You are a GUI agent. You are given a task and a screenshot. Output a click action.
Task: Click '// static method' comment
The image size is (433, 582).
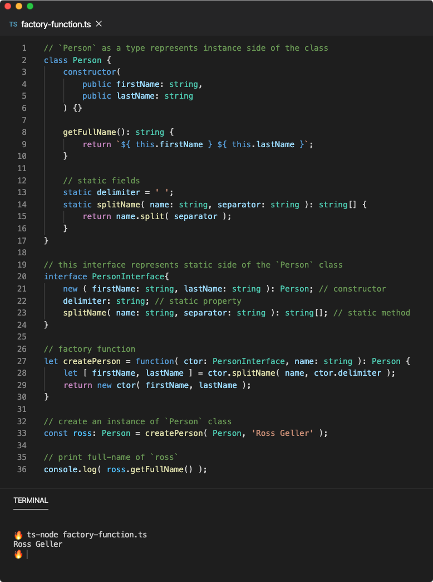(x=372, y=313)
